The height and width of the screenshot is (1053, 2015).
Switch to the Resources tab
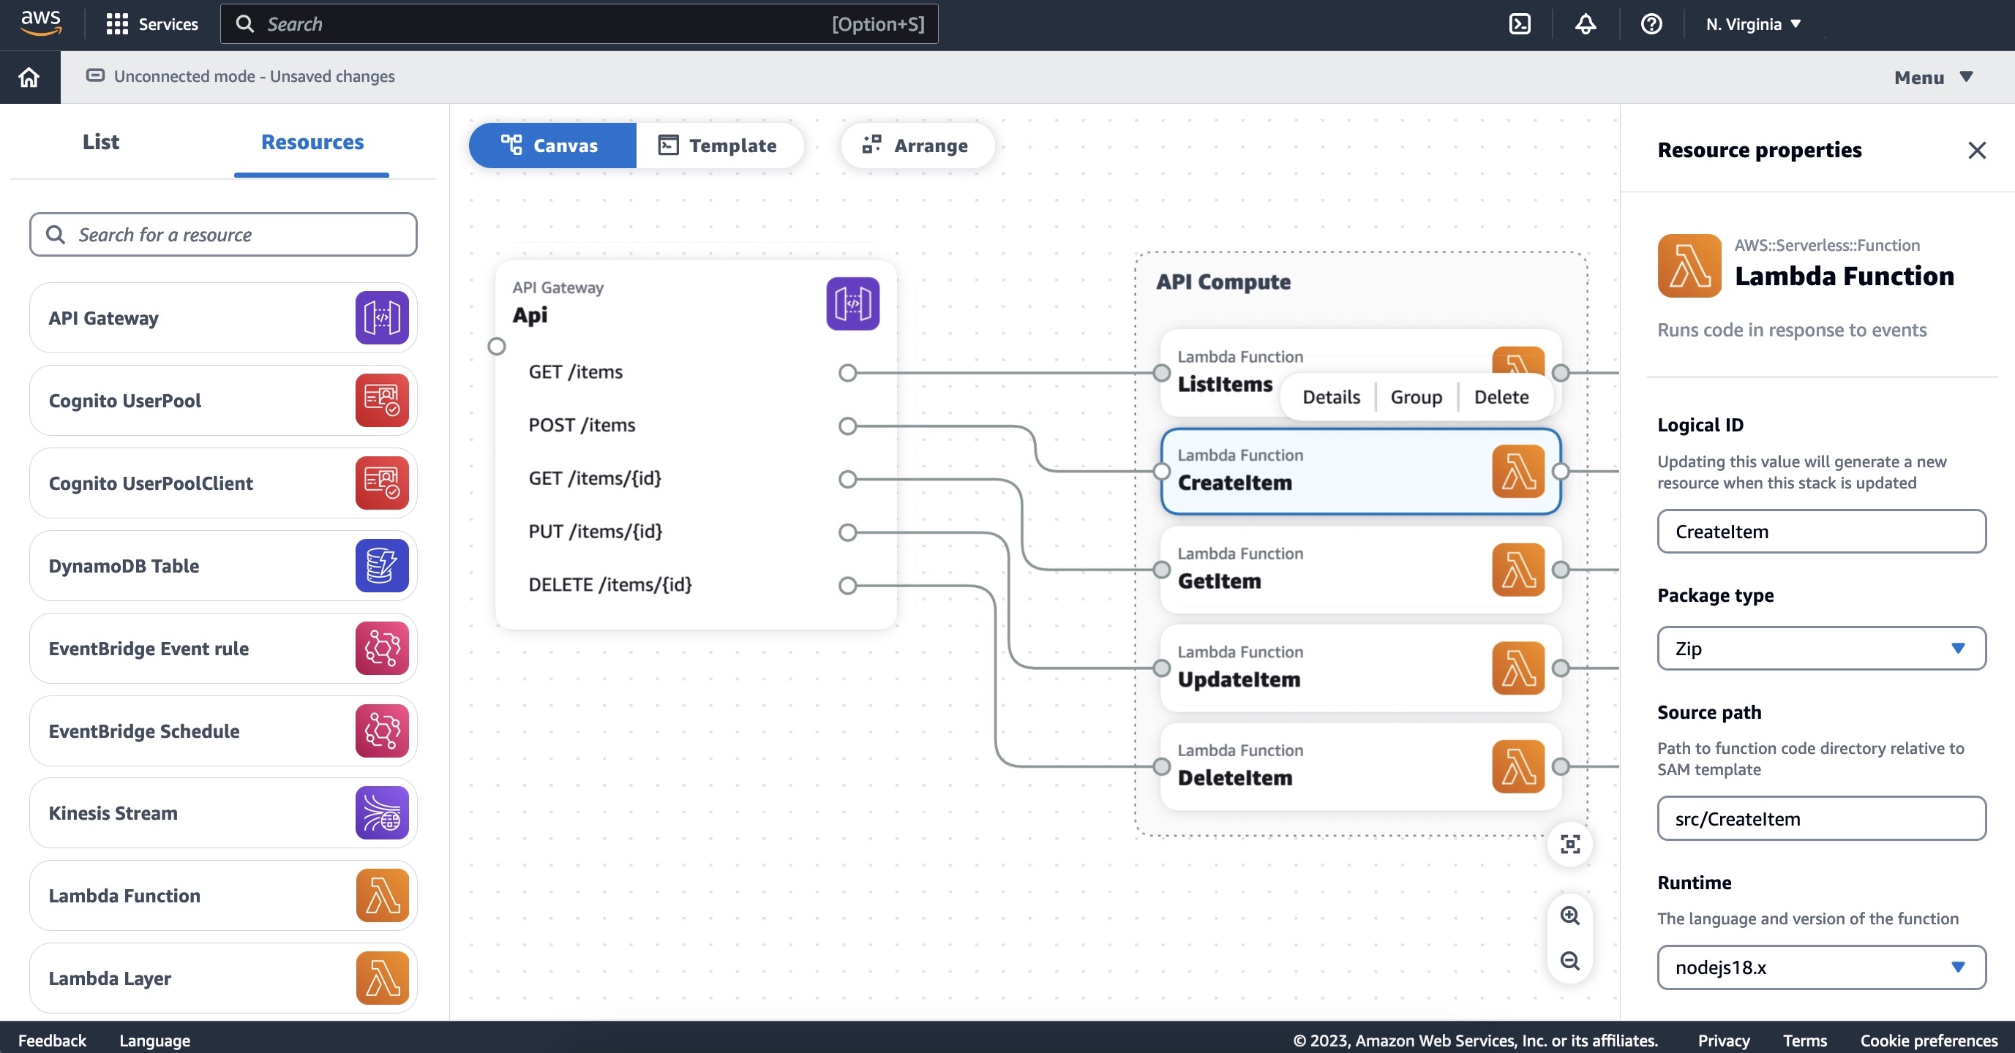tap(312, 143)
